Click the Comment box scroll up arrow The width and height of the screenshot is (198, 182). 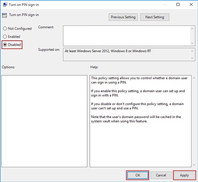tap(193, 29)
